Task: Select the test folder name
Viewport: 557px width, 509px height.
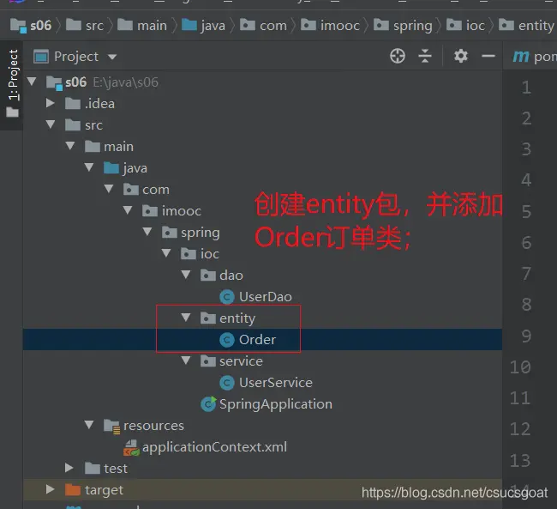Action: pyautogui.click(x=116, y=469)
